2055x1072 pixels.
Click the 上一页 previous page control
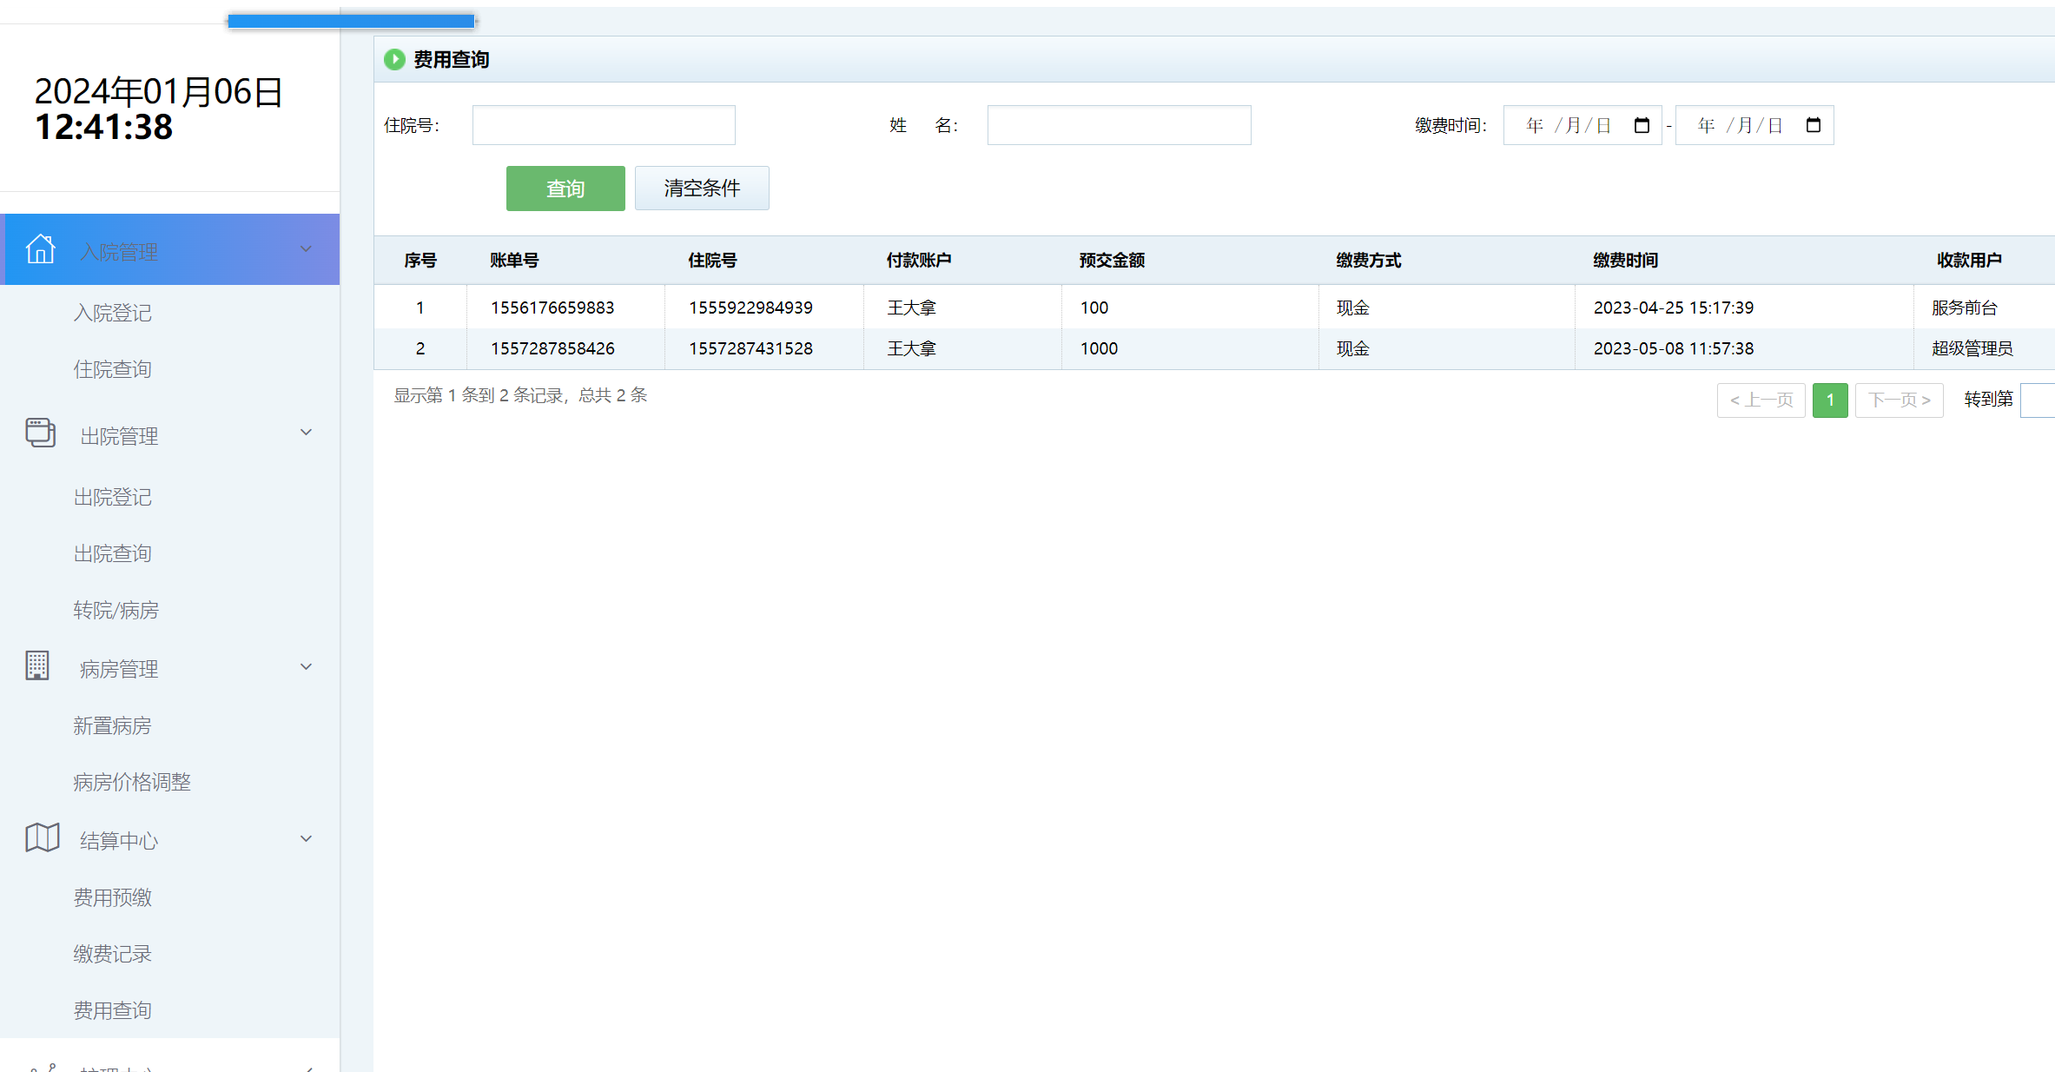point(1761,400)
